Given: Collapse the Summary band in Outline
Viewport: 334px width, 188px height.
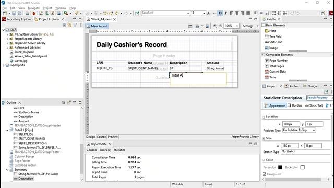Looking at the screenshot, I should [7, 170].
